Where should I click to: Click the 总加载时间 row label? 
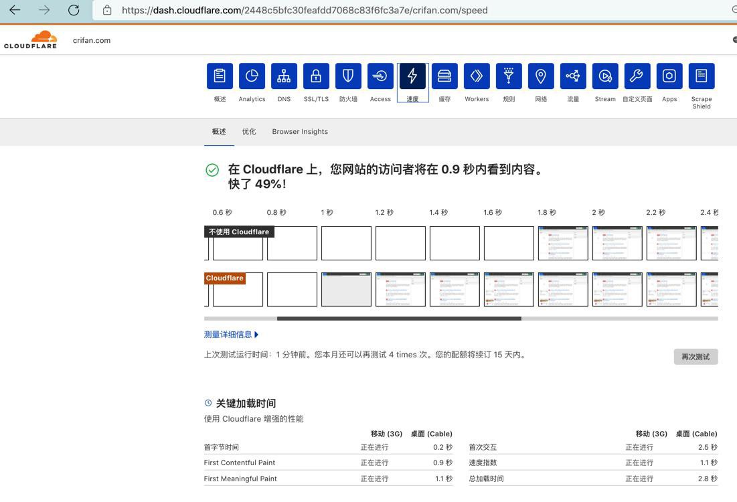[486, 479]
